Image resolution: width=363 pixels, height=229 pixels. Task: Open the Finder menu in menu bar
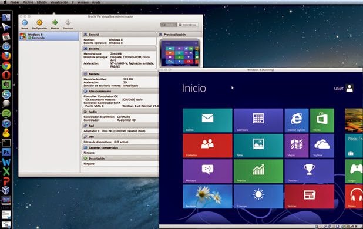coord(15,2)
